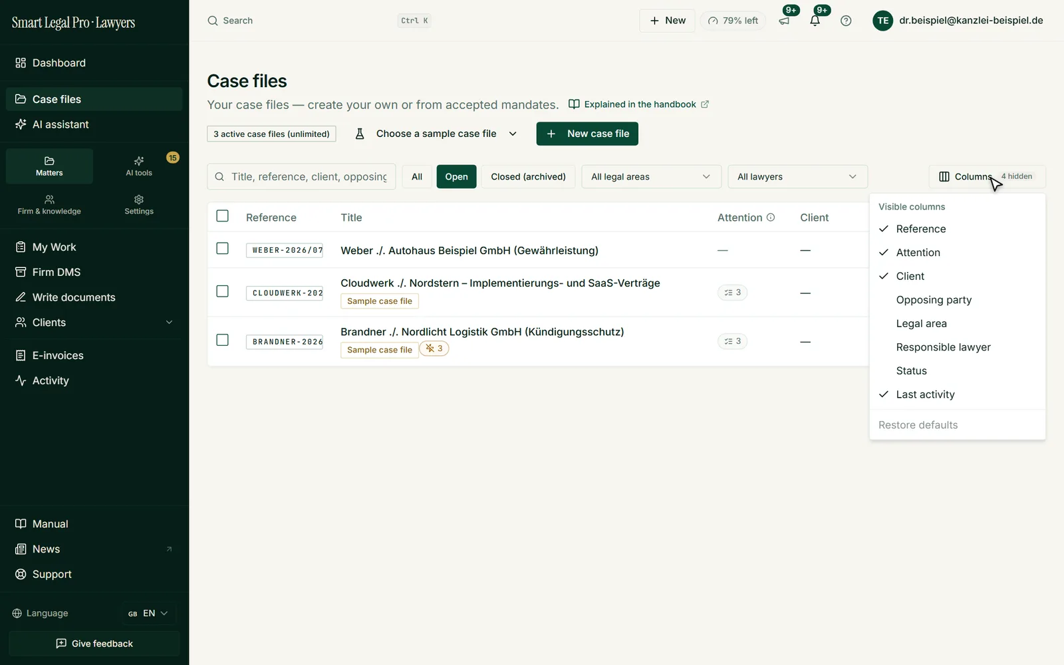The image size is (1064, 665).
Task: Show the Opposing party column
Action: (958, 300)
